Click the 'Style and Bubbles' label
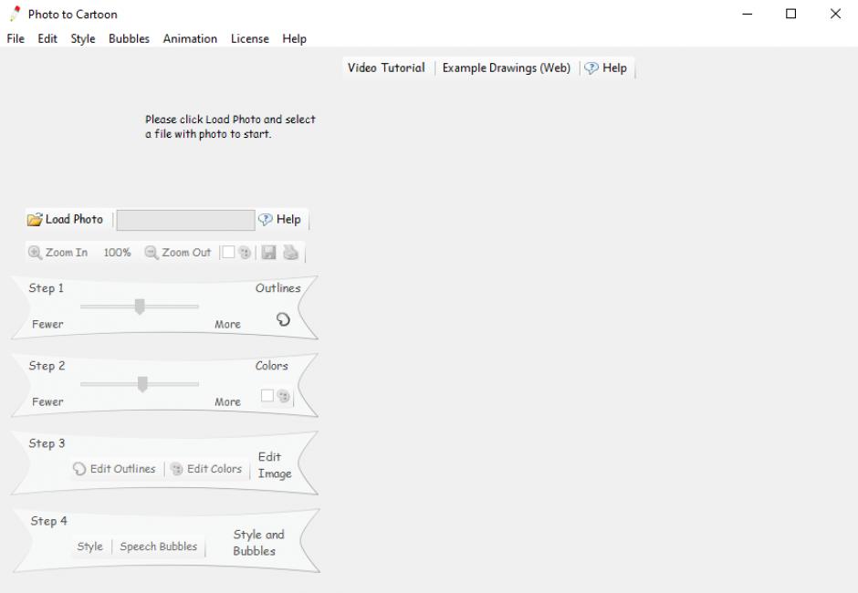Viewport: 858px width, 593px height. (259, 543)
